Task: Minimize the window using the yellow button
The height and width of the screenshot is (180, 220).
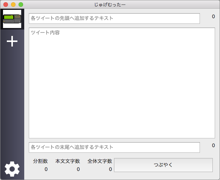Action: tap(13, 5)
